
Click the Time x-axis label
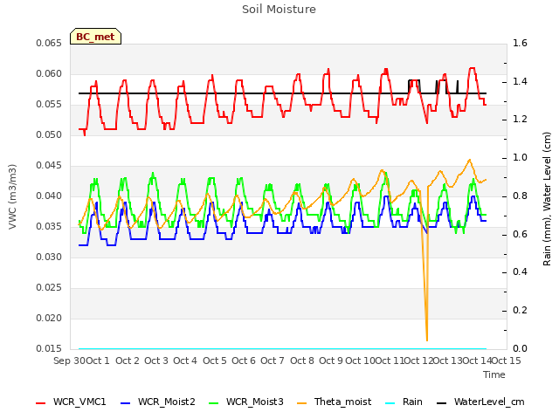coord(494,374)
